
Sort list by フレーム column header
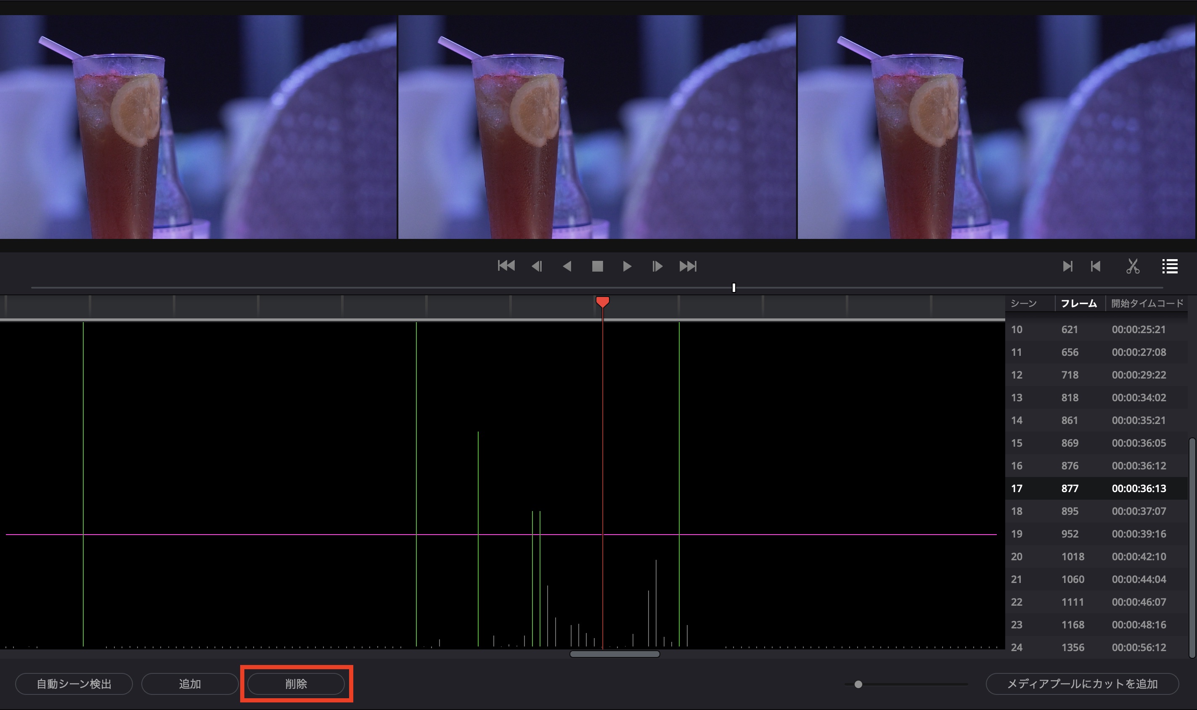[x=1078, y=303]
